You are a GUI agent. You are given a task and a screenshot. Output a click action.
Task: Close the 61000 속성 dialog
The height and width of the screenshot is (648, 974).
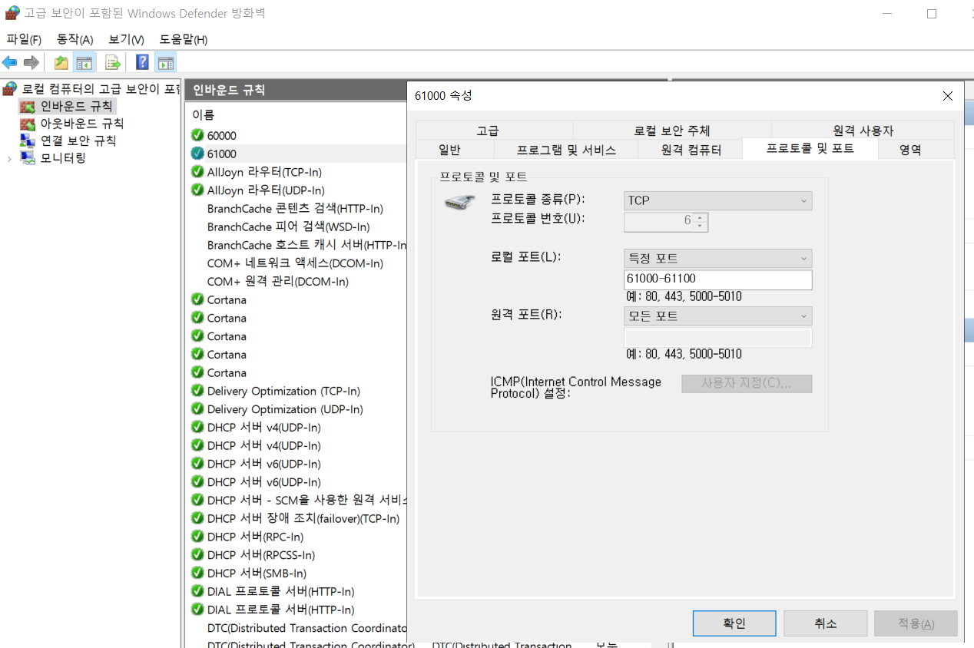click(x=947, y=96)
